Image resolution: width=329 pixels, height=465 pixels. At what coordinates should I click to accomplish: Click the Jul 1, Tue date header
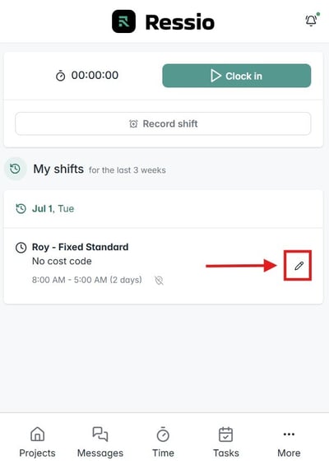tap(53, 209)
